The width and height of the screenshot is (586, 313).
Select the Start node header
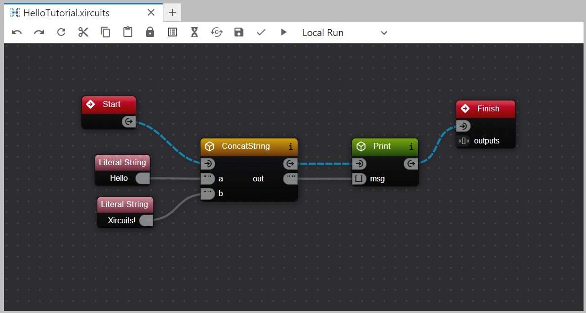pos(109,105)
